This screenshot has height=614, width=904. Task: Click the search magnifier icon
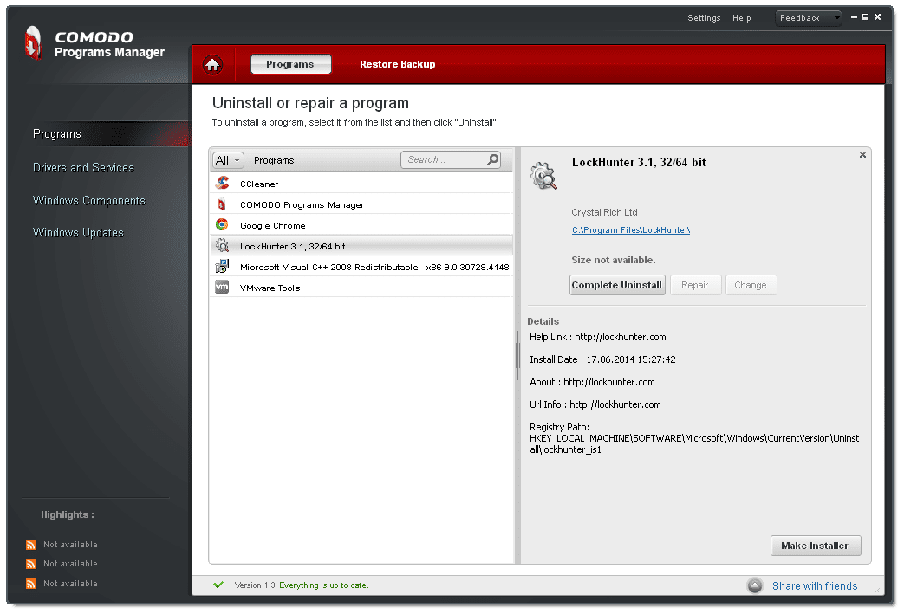pyautogui.click(x=493, y=159)
